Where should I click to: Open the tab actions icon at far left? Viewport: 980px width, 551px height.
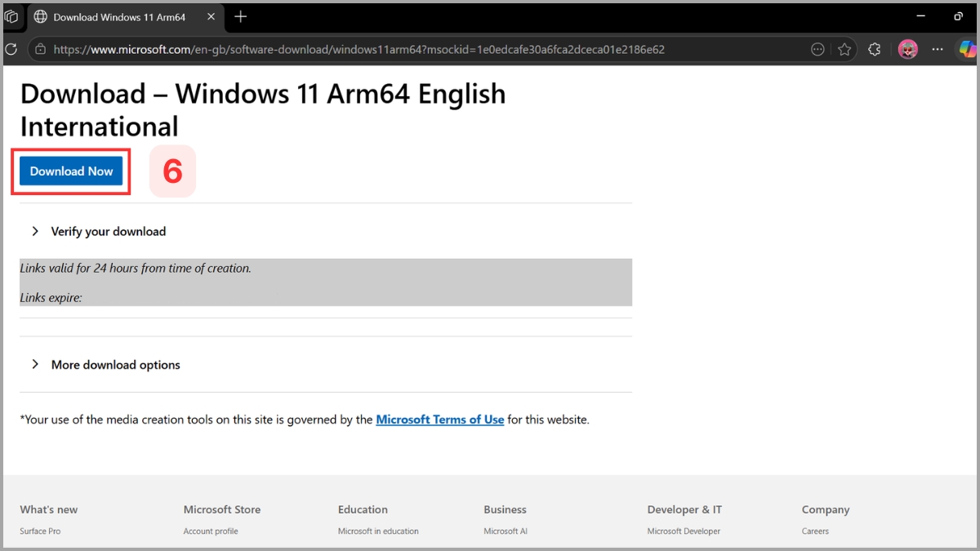pos(11,16)
